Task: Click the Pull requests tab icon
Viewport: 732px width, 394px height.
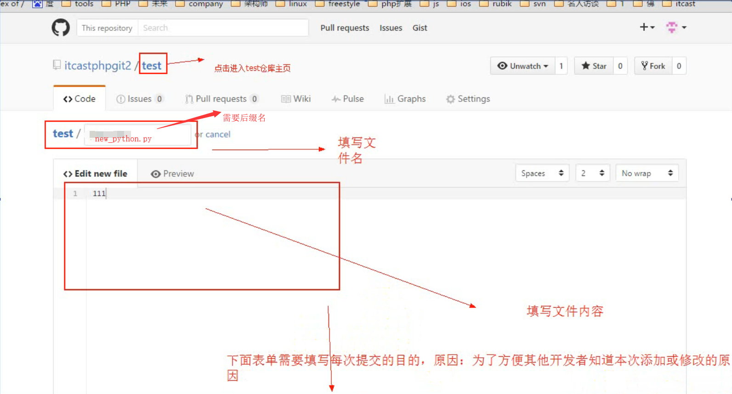Action: 189,99
